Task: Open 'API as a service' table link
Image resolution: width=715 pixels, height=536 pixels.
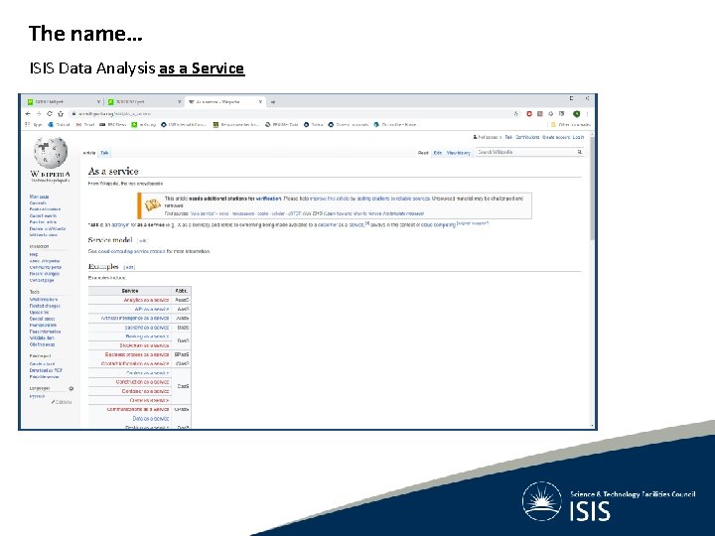Action: 152,309
